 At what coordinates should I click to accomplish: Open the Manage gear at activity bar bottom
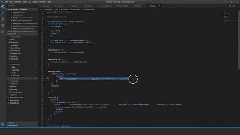pos(3,124)
